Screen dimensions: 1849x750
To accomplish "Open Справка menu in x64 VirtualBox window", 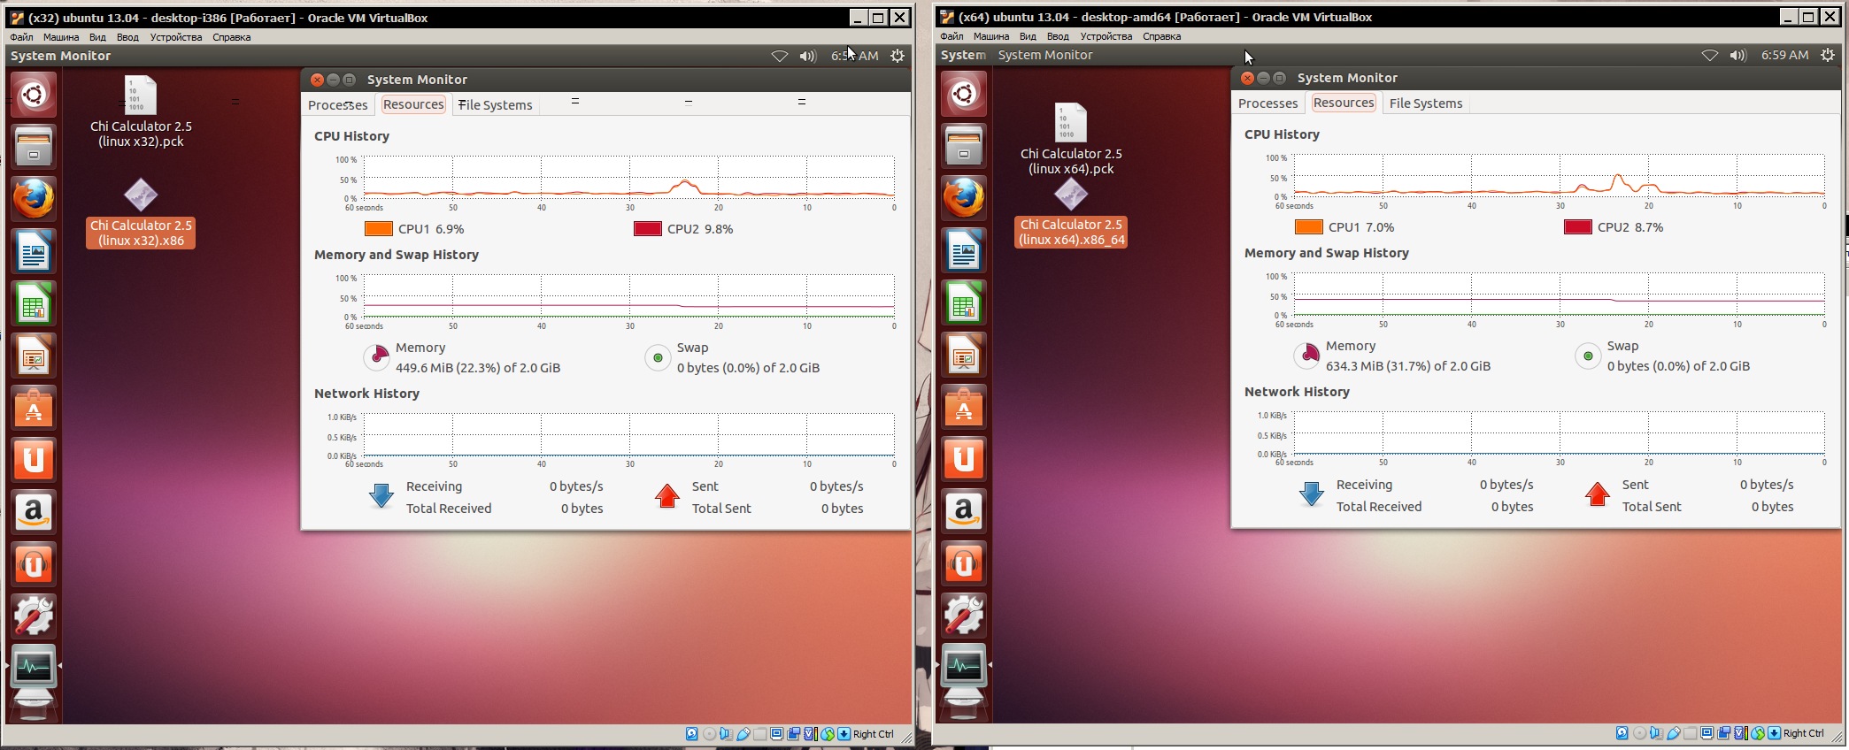I will click(1161, 36).
